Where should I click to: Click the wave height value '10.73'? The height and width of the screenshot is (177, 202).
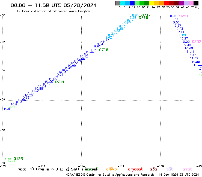[46, 84]
